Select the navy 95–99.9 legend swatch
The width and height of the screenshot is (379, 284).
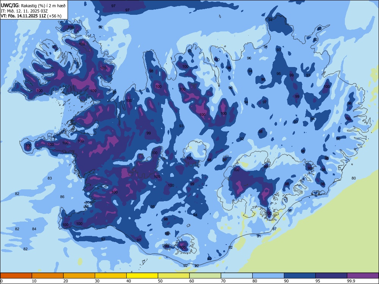click(x=331, y=276)
